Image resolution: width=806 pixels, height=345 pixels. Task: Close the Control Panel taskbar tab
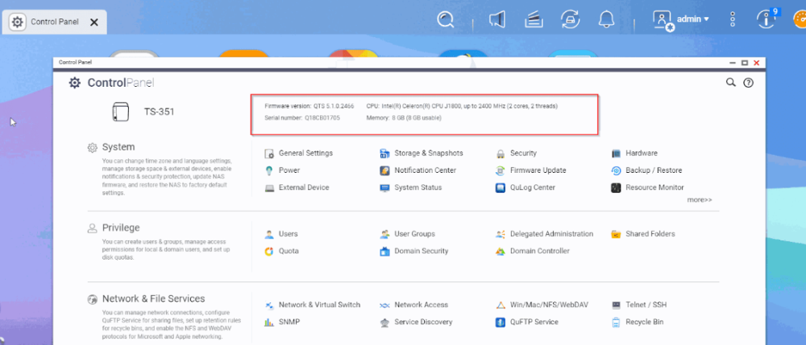pos(94,22)
